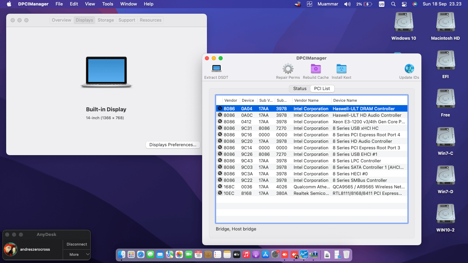Image resolution: width=468 pixels, height=263 pixels.
Task: Click Disconnect in AnyDesk panel
Action: pos(77,244)
